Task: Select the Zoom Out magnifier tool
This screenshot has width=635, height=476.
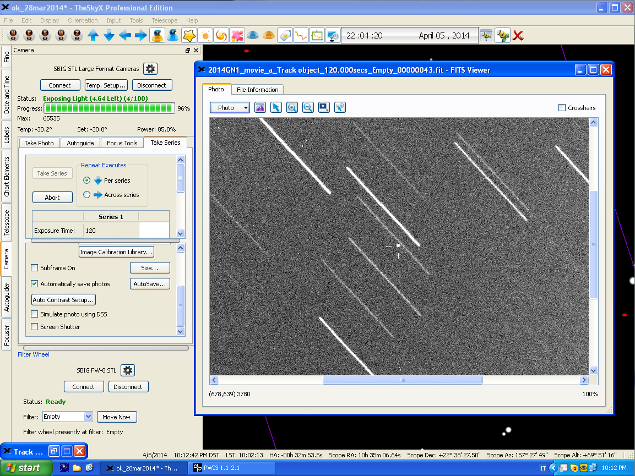Action: tap(308, 107)
